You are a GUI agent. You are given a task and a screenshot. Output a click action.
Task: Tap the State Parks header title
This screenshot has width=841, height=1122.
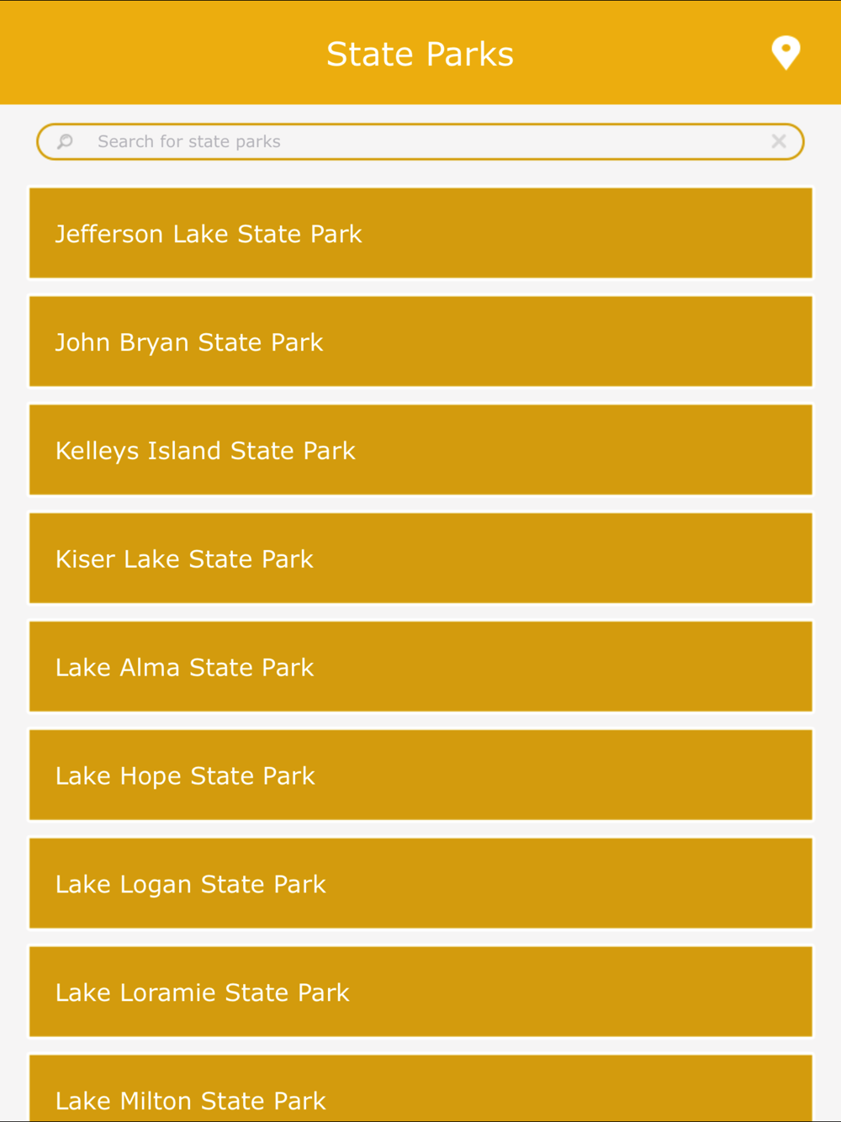420,54
